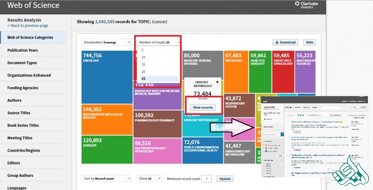This screenshot has height=190, width=373.
Task: Open the Visualization Treemap dropdown
Action: coord(106,42)
